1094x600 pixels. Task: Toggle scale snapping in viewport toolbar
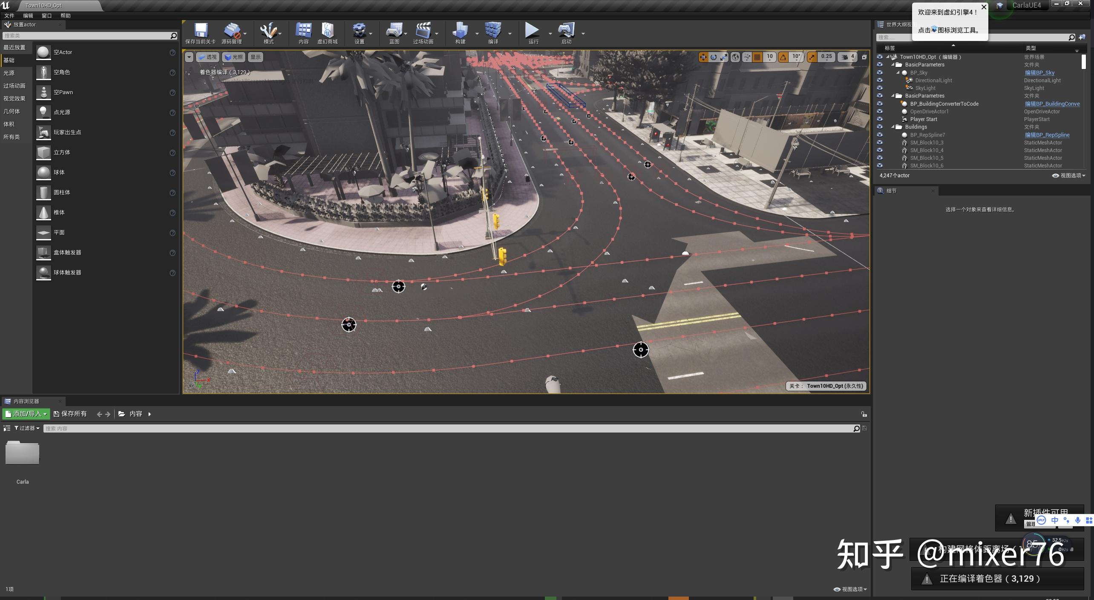pyautogui.click(x=812, y=57)
